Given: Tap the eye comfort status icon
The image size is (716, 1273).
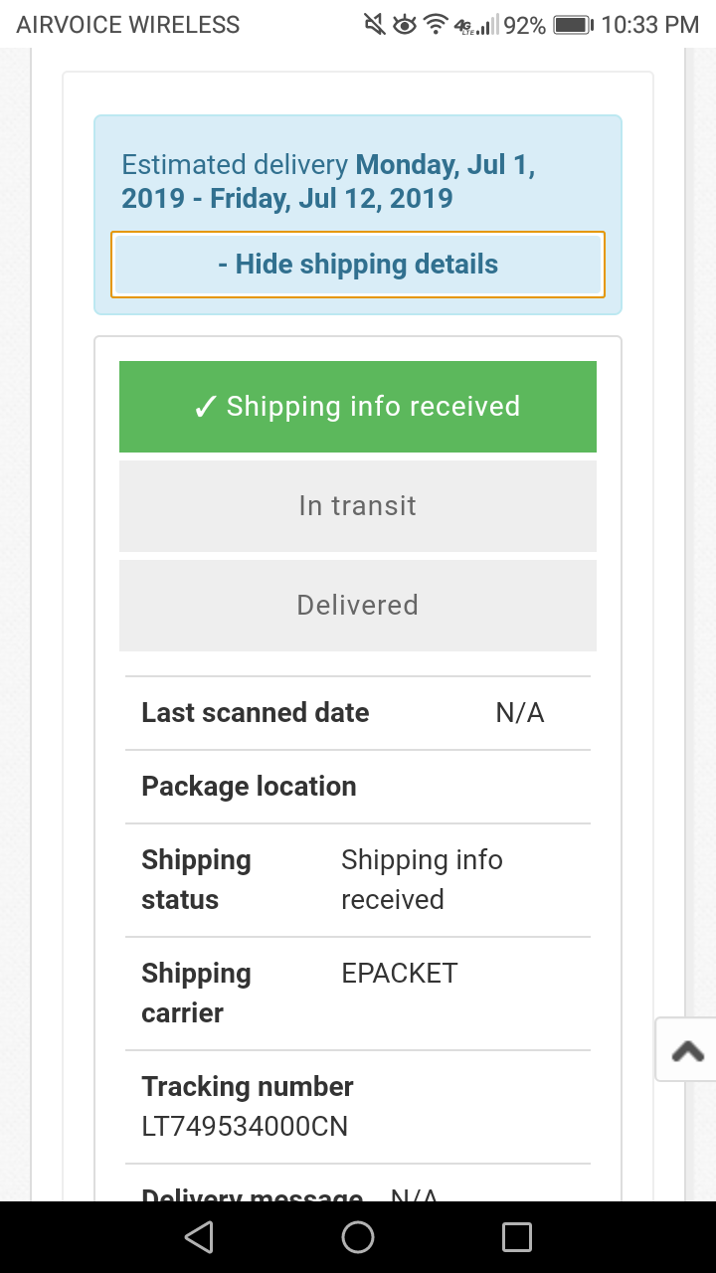Looking at the screenshot, I should pyautogui.click(x=405, y=25).
